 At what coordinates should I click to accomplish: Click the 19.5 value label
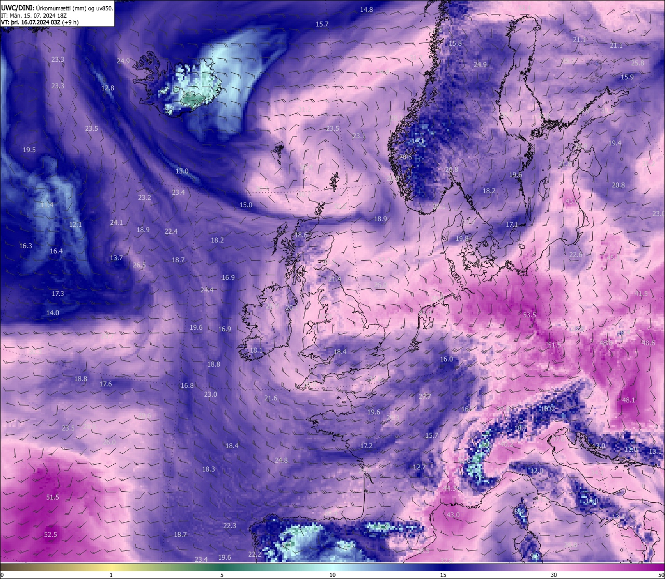click(x=29, y=150)
